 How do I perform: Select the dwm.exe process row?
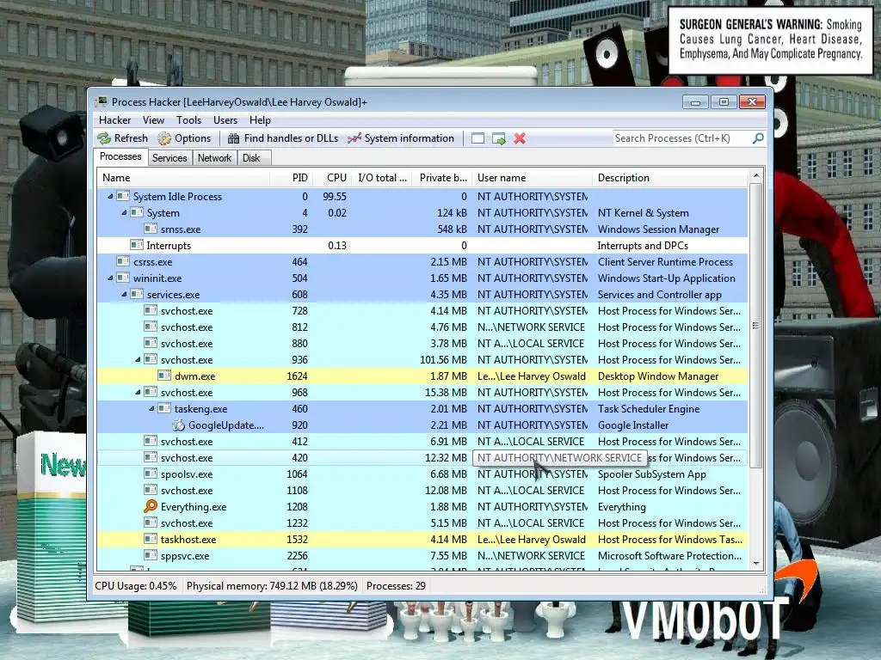pos(422,376)
